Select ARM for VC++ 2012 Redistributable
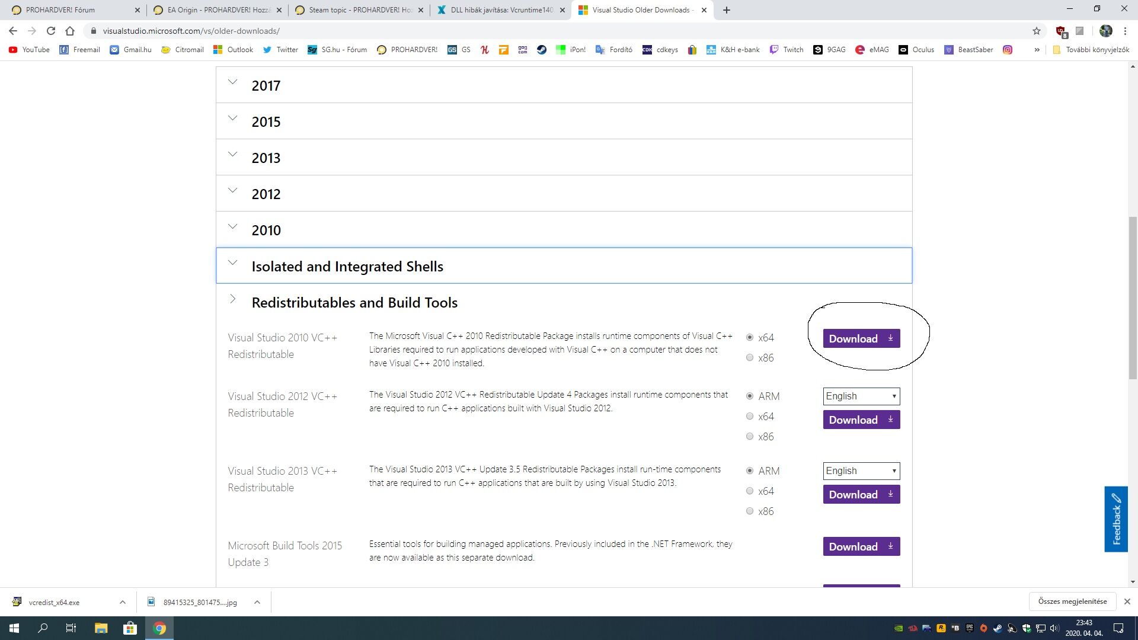The height and width of the screenshot is (640, 1138). pos(750,396)
